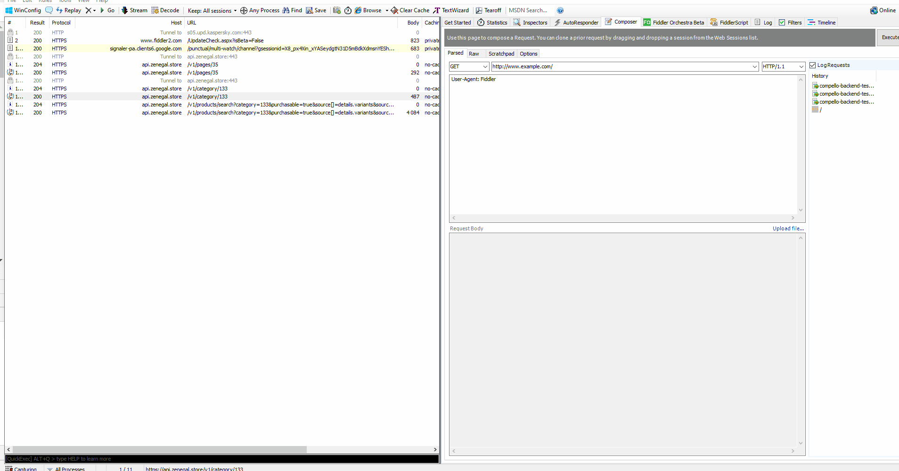
Task: Click the headers box scroll-up arrow
Action: click(801, 80)
